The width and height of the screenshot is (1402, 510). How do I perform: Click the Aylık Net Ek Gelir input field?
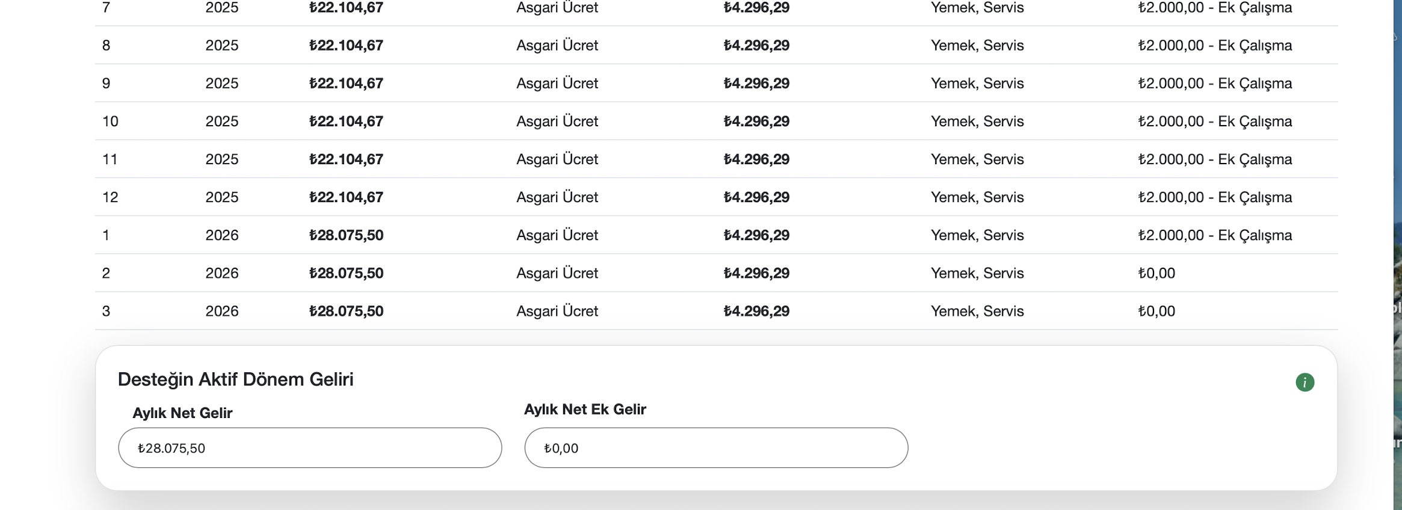point(716,447)
